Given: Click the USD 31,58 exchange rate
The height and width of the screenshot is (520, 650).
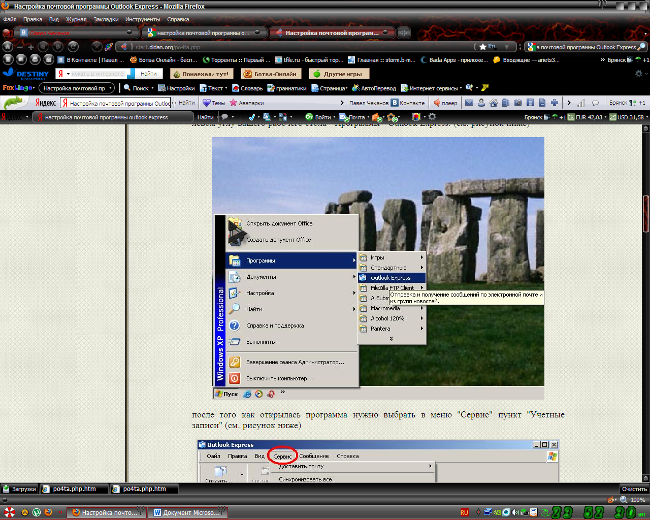Looking at the screenshot, I should pos(630,117).
